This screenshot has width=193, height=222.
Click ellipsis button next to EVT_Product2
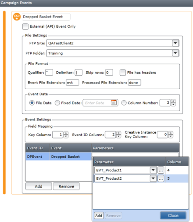pos(161,178)
